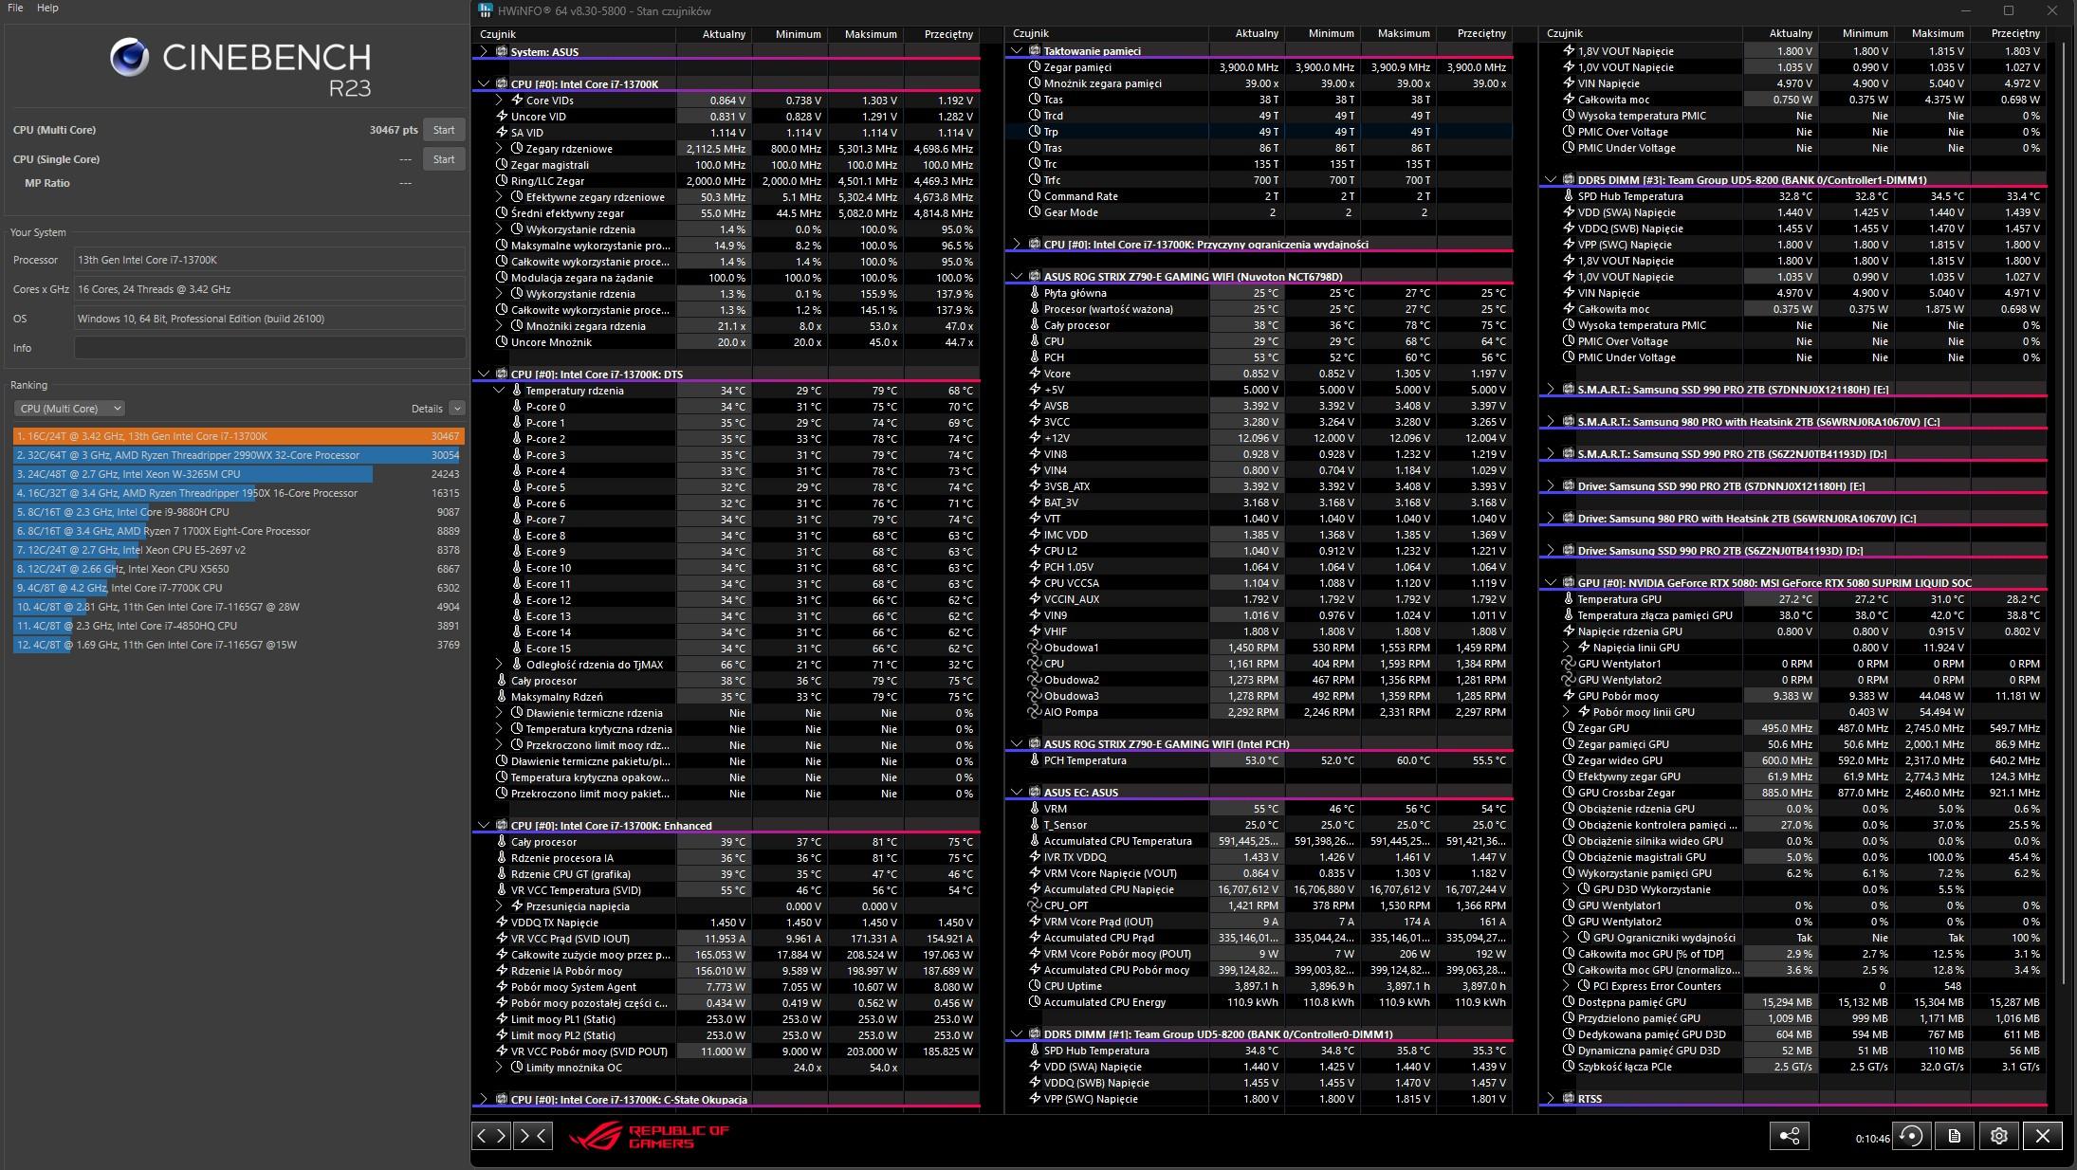Expand the RTSS sensor group

(x=1552, y=1099)
